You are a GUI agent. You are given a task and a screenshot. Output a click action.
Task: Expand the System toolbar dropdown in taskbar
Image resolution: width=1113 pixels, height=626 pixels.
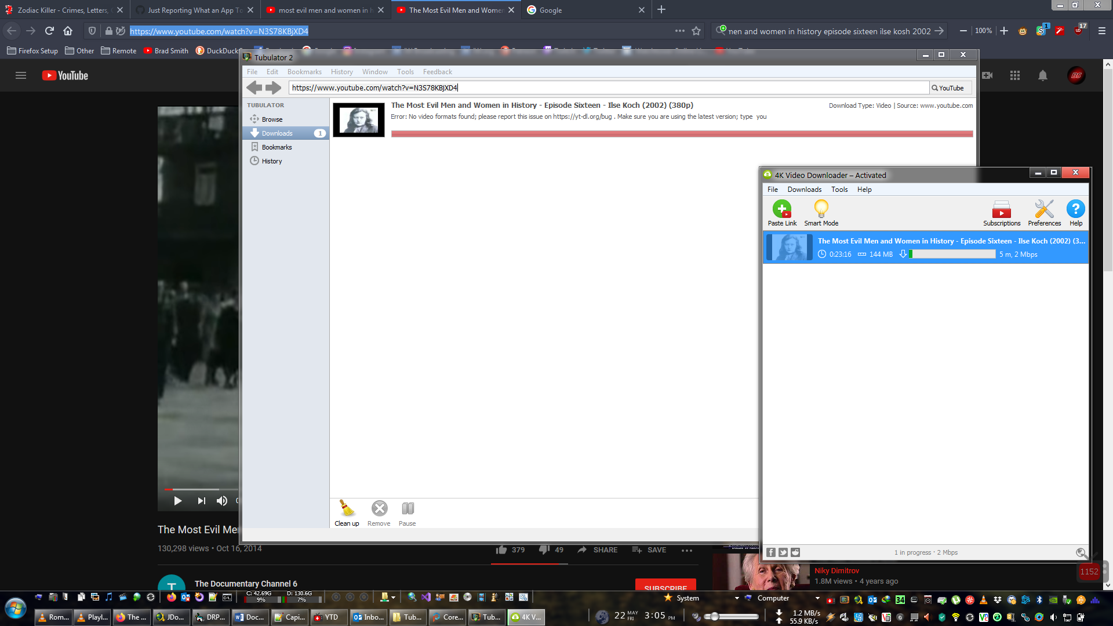pos(737,598)
